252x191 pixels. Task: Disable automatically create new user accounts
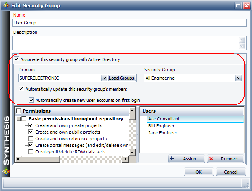[31, 100]
